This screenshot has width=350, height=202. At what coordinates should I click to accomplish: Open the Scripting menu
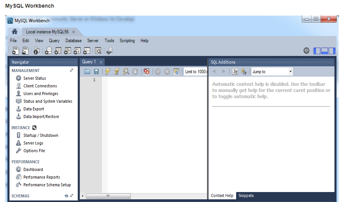(127, 41)
